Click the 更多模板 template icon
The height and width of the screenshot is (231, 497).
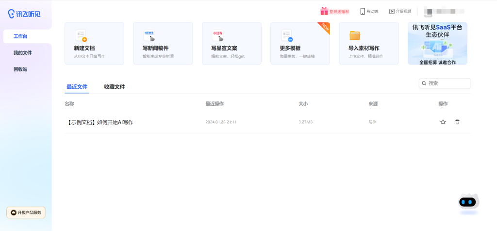(287, 35)
